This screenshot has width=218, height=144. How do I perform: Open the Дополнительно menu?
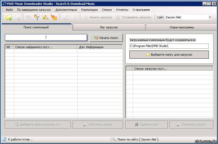pos(66,10)
